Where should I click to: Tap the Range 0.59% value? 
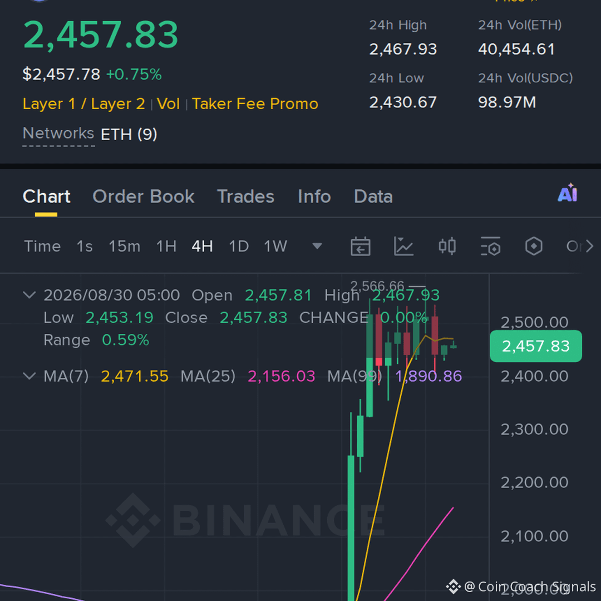click(x=125, y=340)
